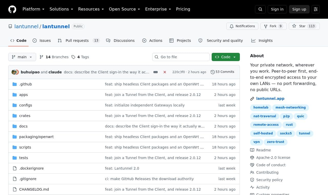Click the heart icon beside Code of conduct
This screenshot has height=195, width=328.
[252, 165]
